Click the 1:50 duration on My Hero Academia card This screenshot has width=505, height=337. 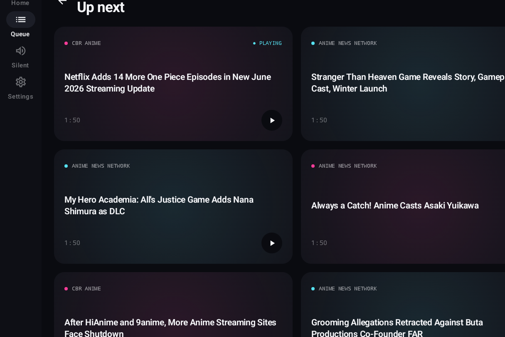(72, 243)
